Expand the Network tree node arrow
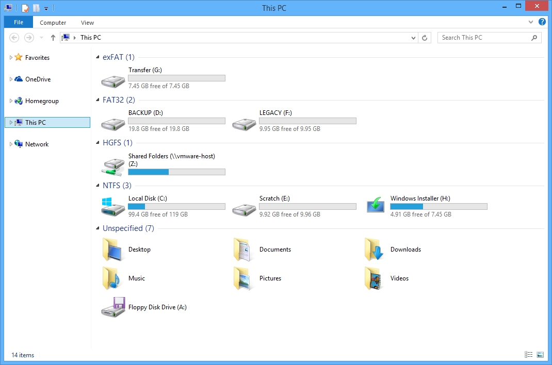This screenshot has width=552, height=365. click(11, 144)
